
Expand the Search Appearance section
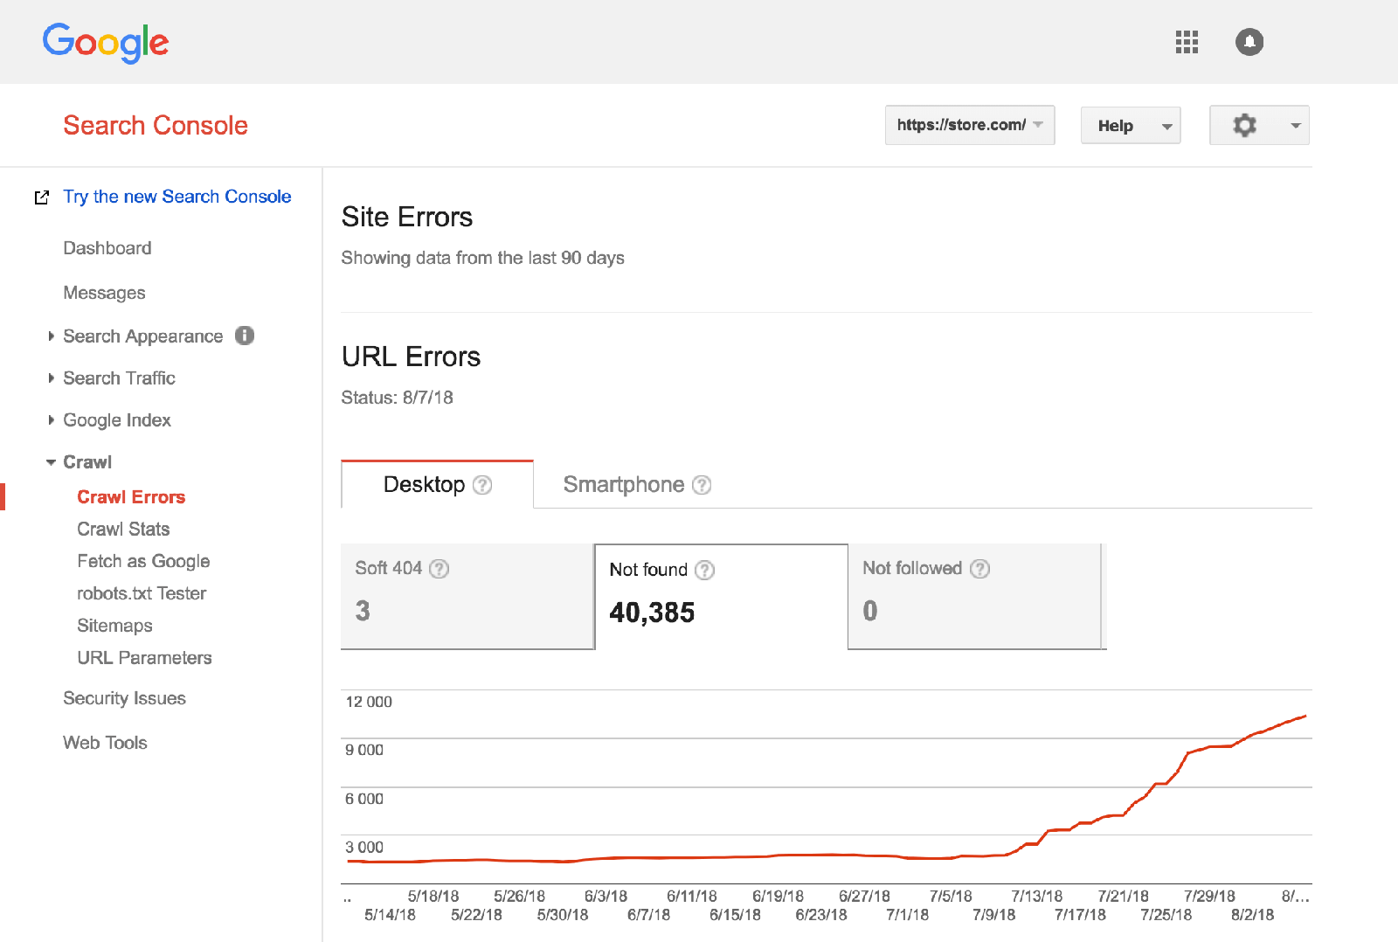point(51,336)
